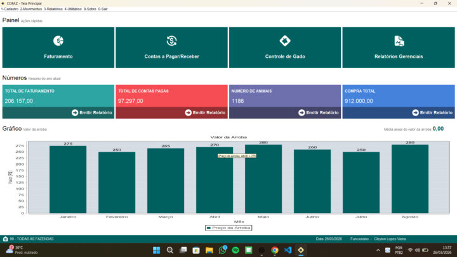The height and width of the screenshot is (257, 457).
Task: Click the Preço da Arroba legend color swatch
Action: click(209, 227)
